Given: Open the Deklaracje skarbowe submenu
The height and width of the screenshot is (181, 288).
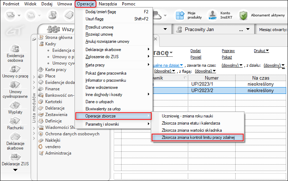Looking at the screenshot, I should 118,50.
